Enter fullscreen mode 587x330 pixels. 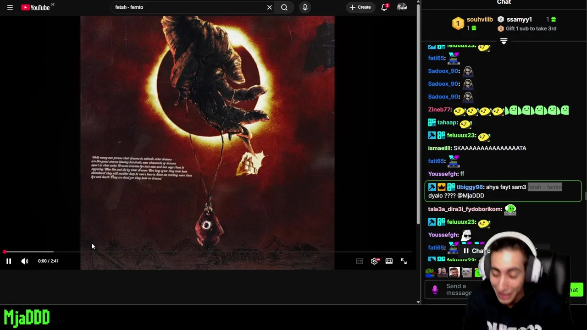pos(404,261)
